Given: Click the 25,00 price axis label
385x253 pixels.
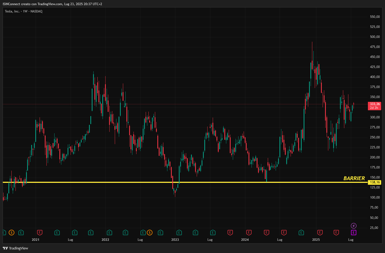Looking at the screenshot, I should pyautogui.click(x=374, y=228).
